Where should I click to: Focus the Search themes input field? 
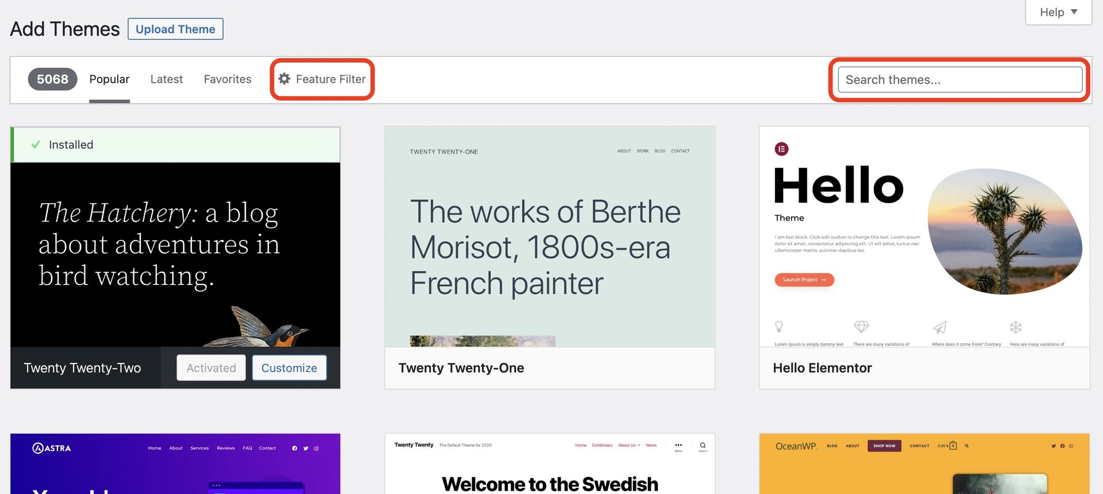[960, 80]
